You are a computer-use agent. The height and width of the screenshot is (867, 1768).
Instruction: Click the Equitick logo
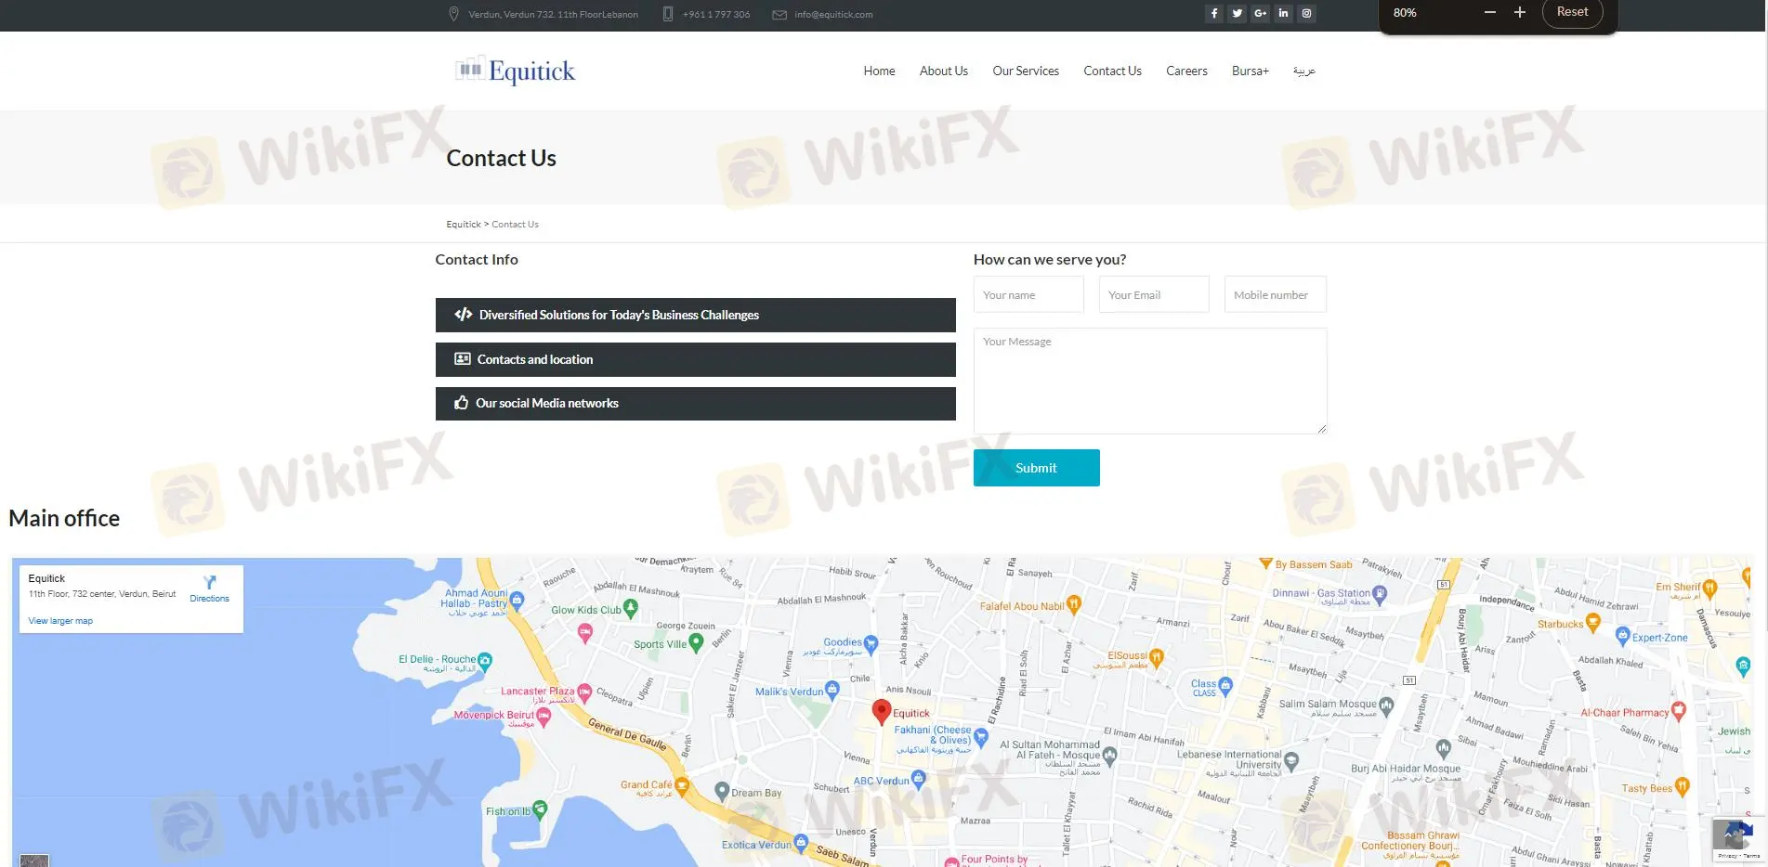(x=516, y=71)
